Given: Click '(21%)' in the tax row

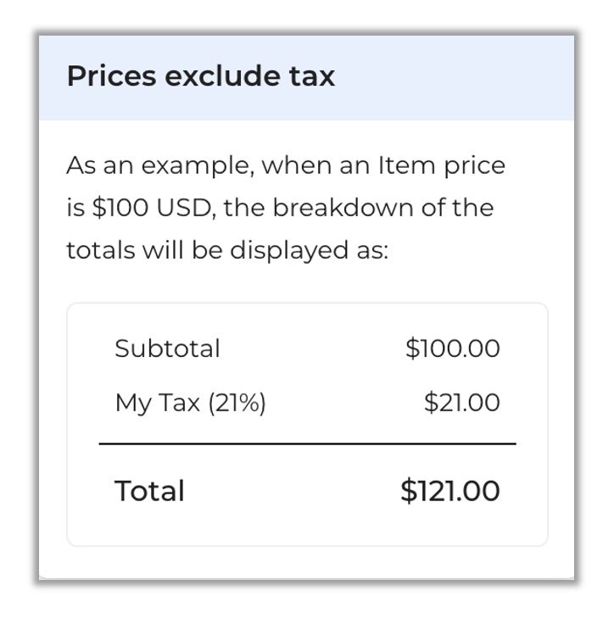Looking at the screenshot, I should point(237,403).
